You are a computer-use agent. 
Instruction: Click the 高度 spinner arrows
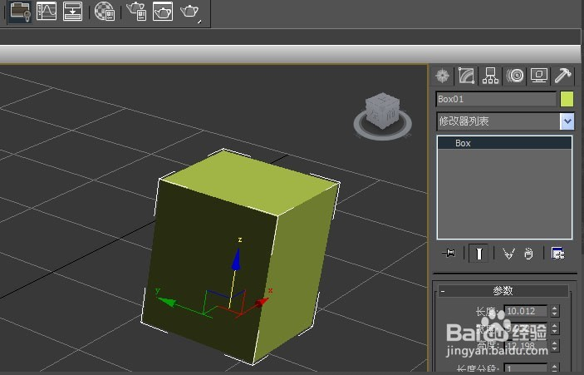coord(555,346)
